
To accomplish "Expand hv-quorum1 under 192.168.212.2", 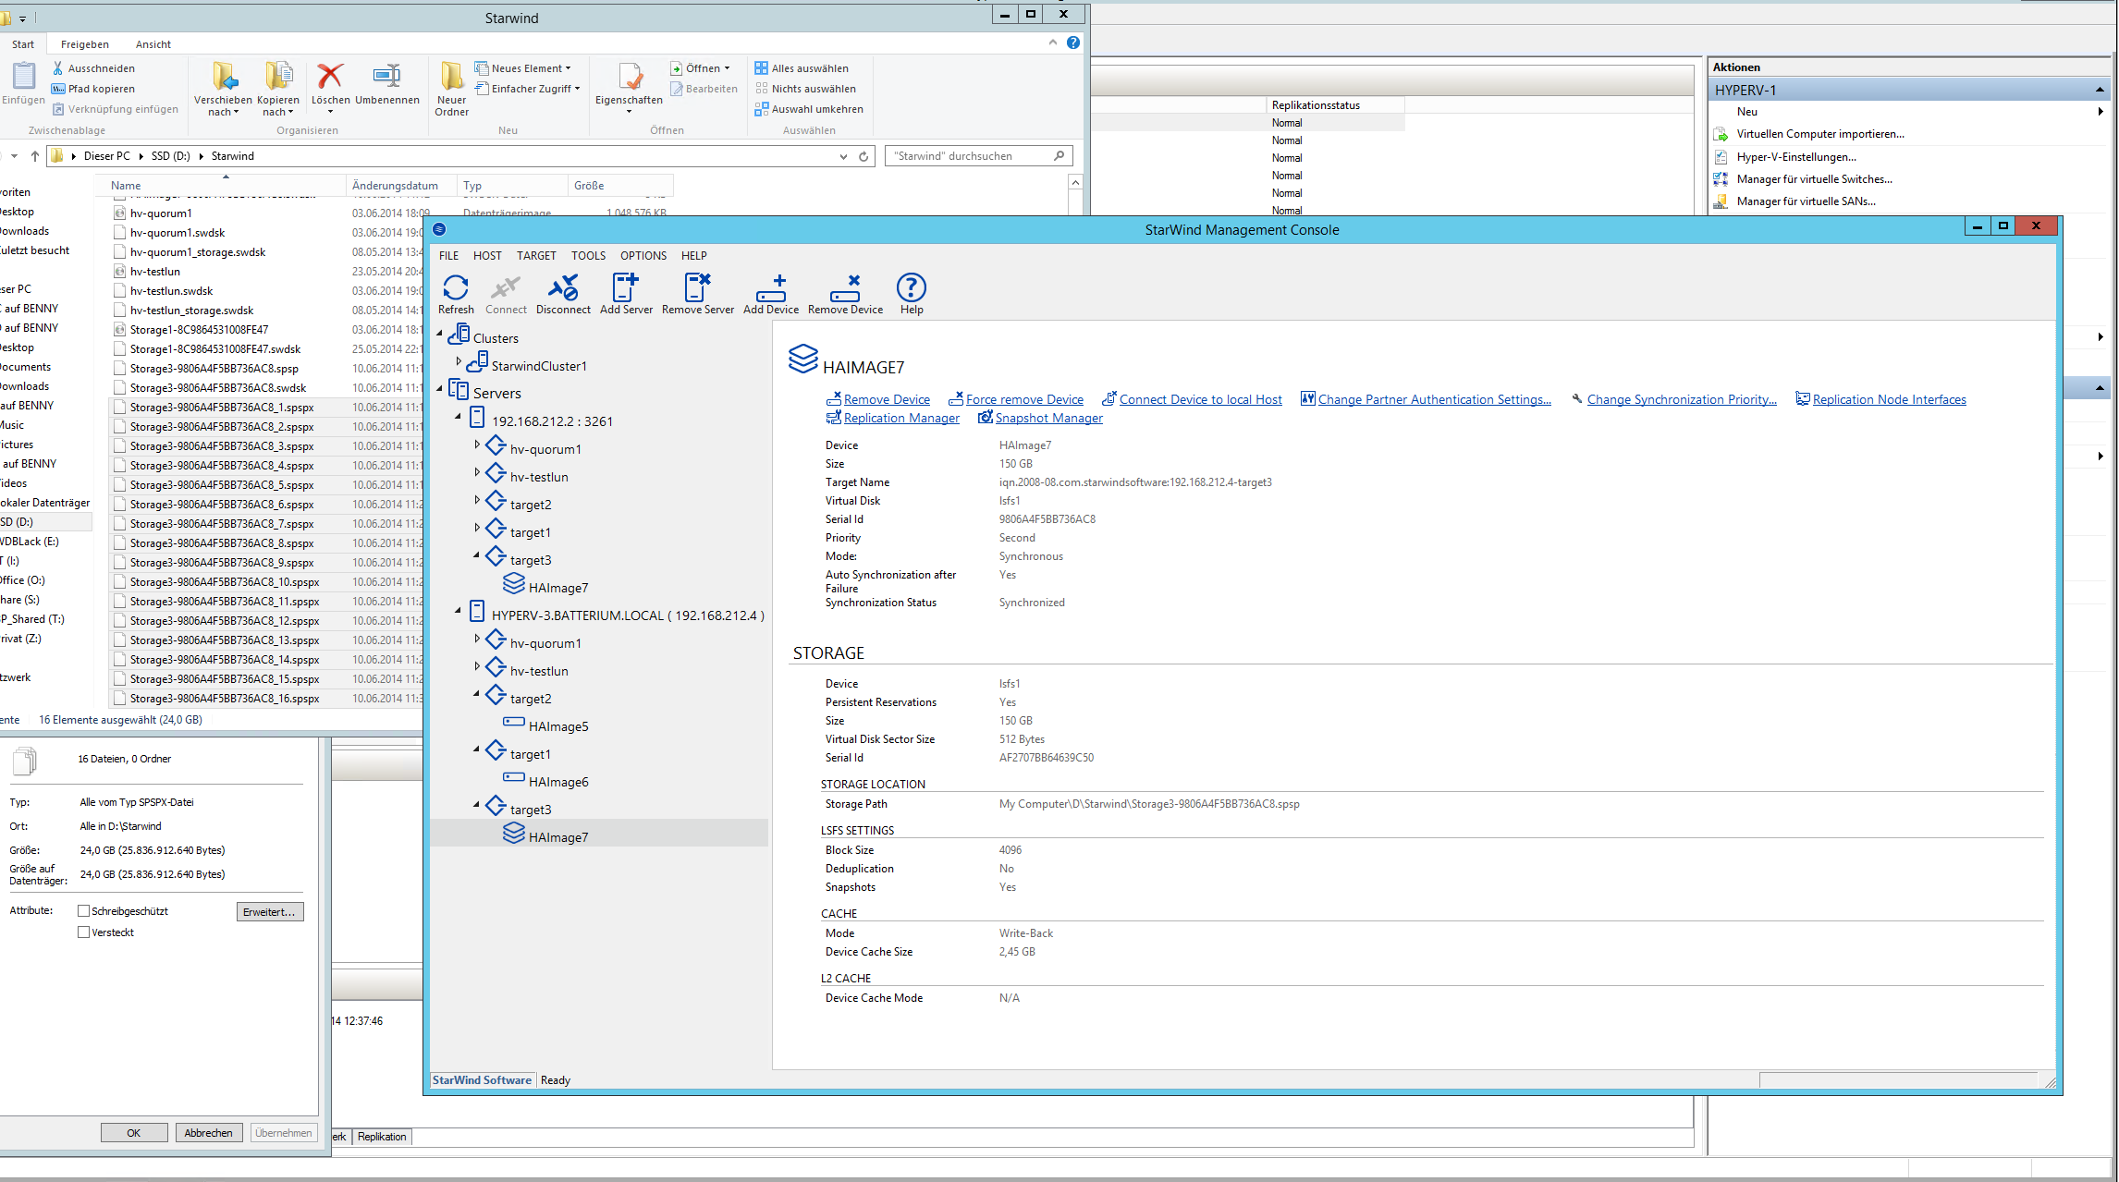I will (477, 445).
